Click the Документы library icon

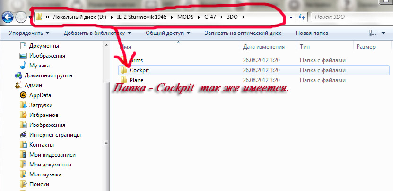(x=23, y=46)
